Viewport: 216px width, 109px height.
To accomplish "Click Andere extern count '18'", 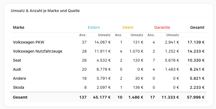I will coord(84,78).
